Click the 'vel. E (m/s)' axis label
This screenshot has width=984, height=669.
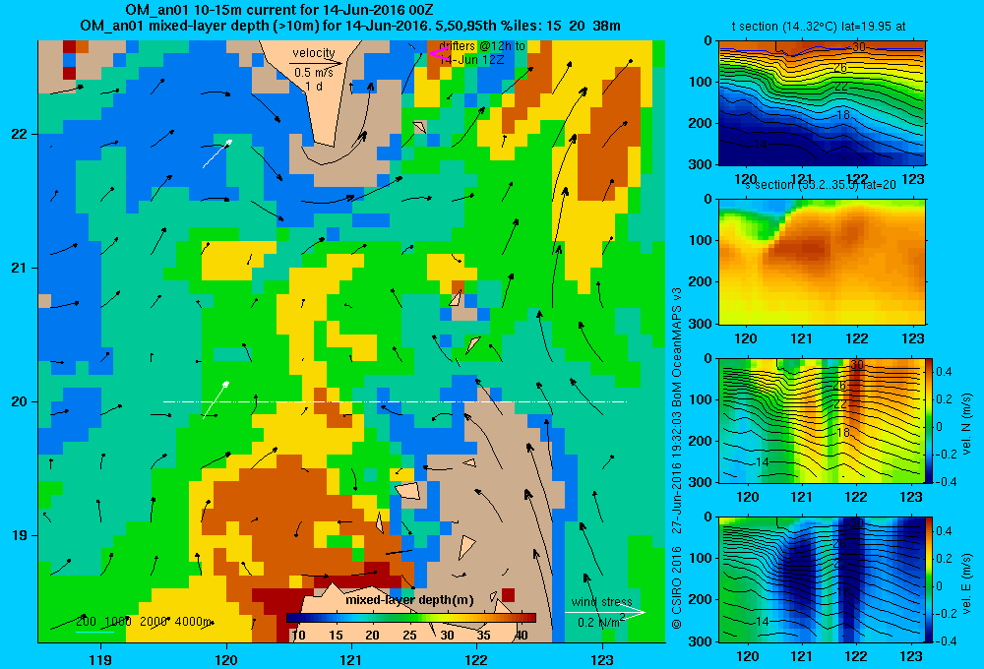tap(966, 583)
